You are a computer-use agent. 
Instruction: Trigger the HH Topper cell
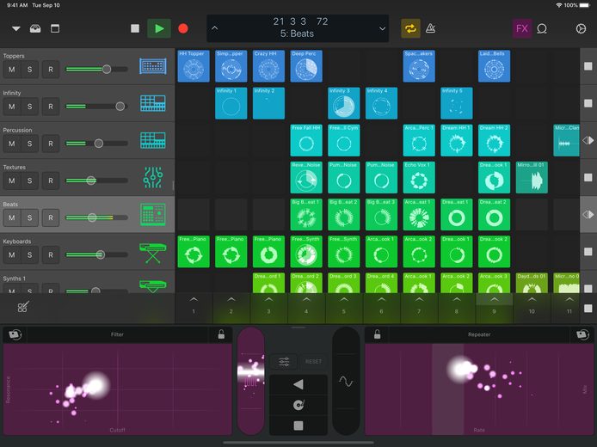point(194,66)
